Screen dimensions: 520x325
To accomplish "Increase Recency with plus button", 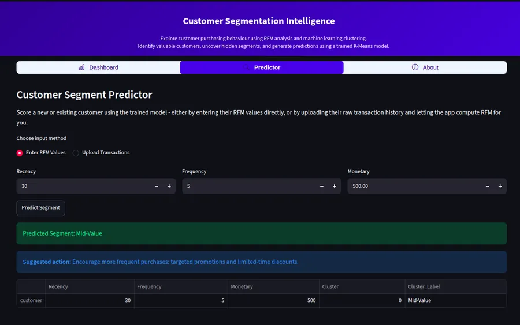I will tap(169, 186).
